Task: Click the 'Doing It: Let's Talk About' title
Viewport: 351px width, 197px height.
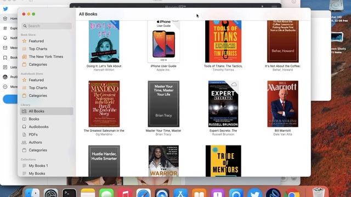Action: [104, 66]
